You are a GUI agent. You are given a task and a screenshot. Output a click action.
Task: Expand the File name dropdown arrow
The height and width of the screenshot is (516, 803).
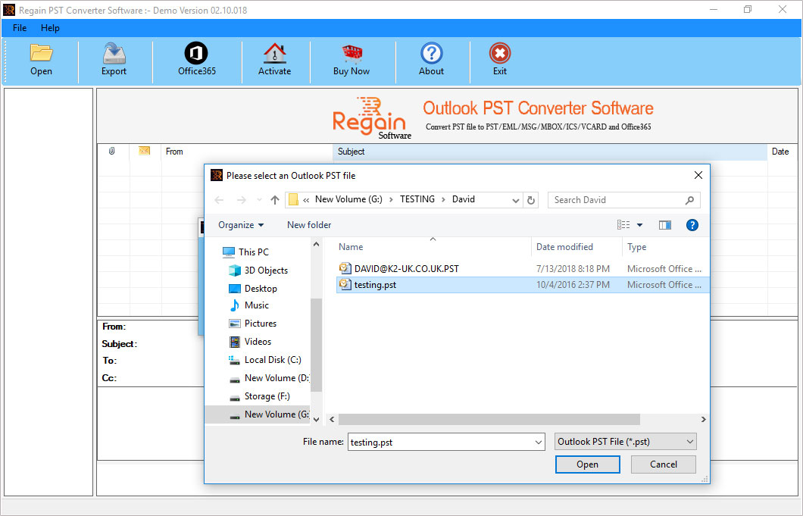pyautogui.click(x=538, y=443)
